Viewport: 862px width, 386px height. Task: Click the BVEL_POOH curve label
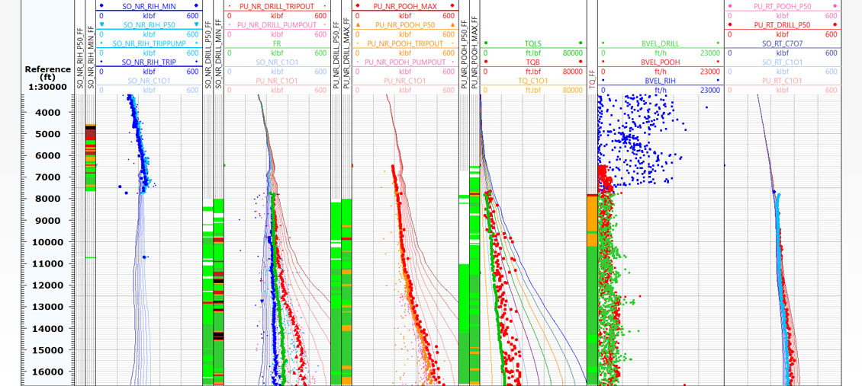[x=660, y=62]
